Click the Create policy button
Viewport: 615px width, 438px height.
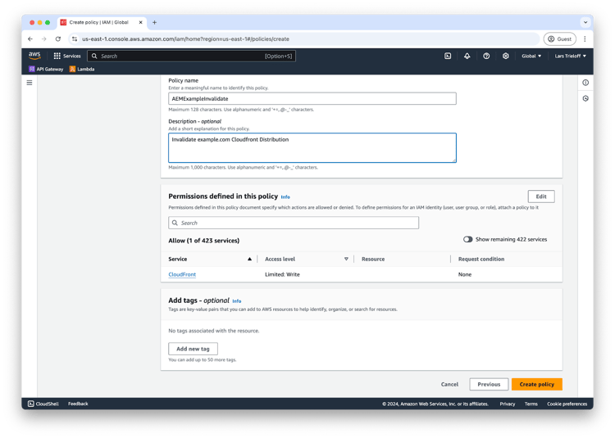point(536,384)
